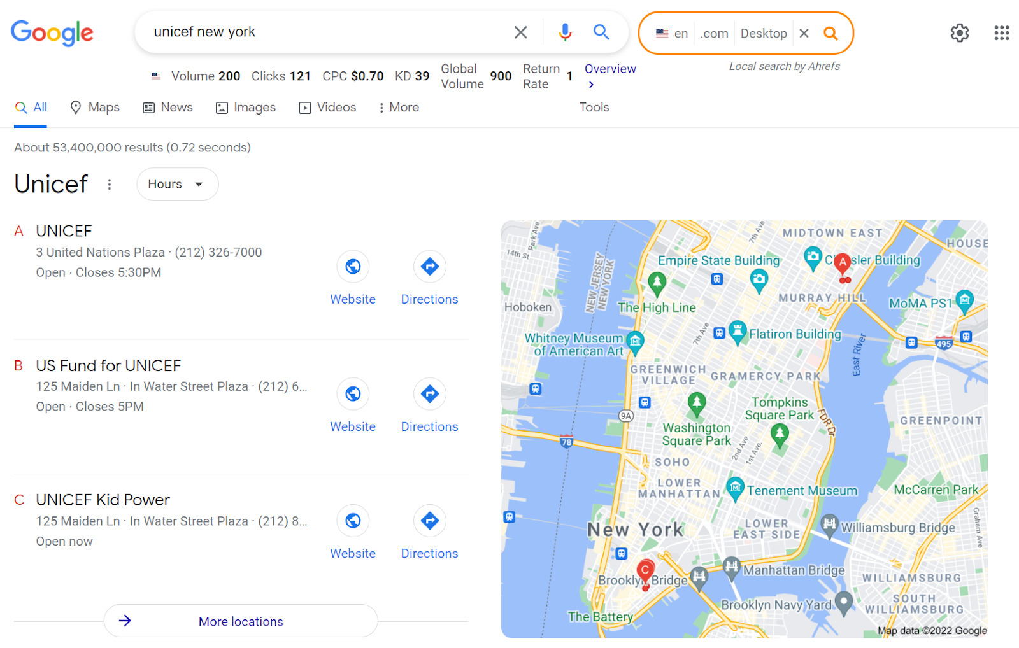
Task: Click MoMA PS1 map marker
Action: pyautogui.click(x=965, y=300)
